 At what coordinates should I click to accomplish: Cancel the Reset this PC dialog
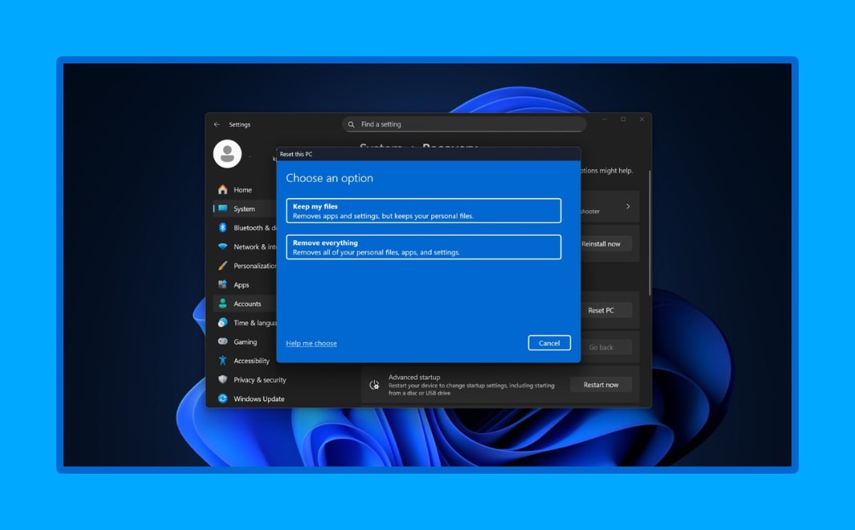pyautogui.click(x=549, y=343)
